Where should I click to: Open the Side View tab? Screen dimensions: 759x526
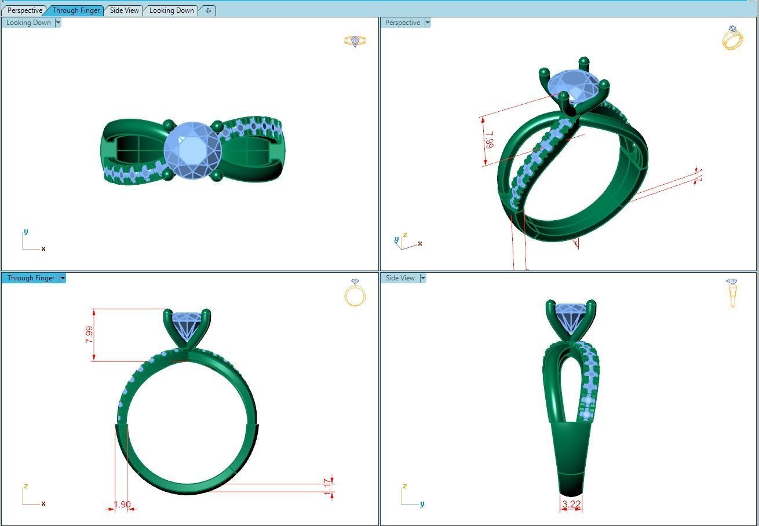pyautogui.click(x=125, y=10)
